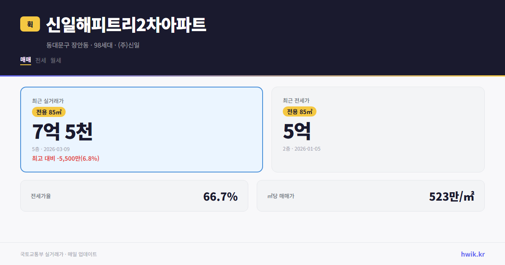505x265 pixels.
Task: Click the hwik.kr logo in the footer
Action: (472, 254)
